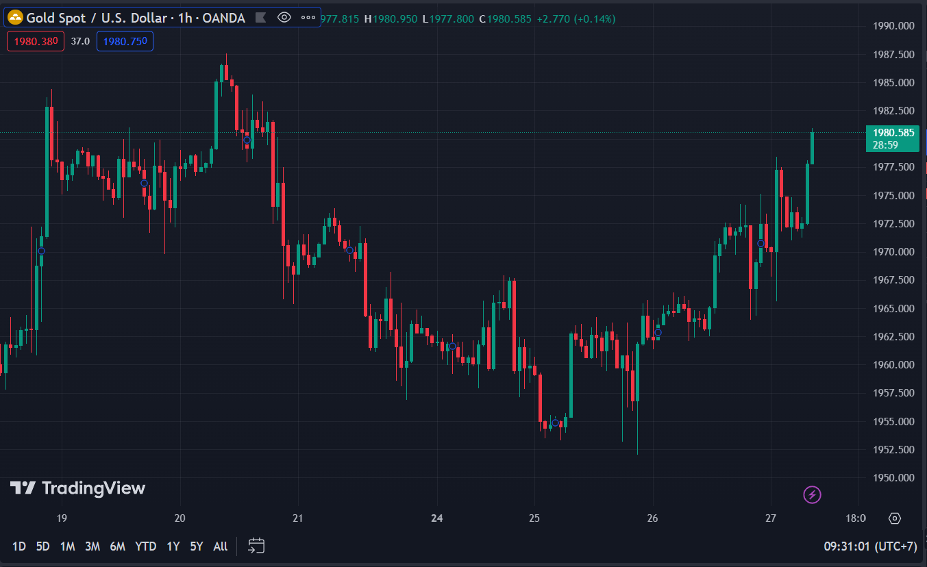This screenshot has height=567, width=927.
Task: Click the 24 date label on time axis
Action: [x=437, y=518]
